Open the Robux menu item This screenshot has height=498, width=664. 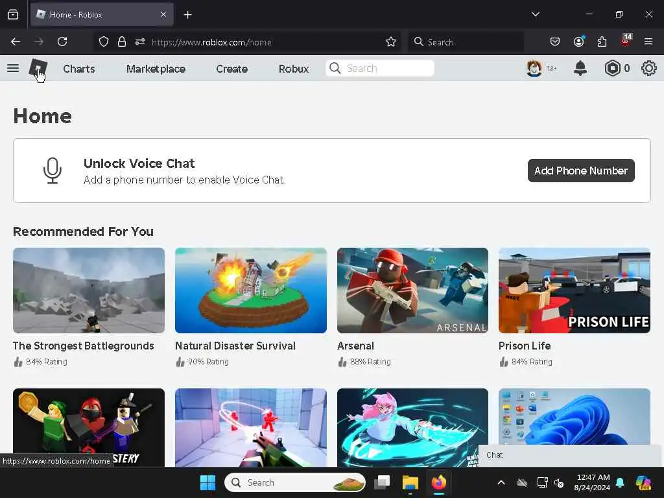(x=294, y=69)
